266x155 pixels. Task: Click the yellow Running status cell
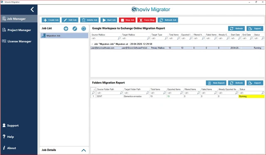pos(251,97)
